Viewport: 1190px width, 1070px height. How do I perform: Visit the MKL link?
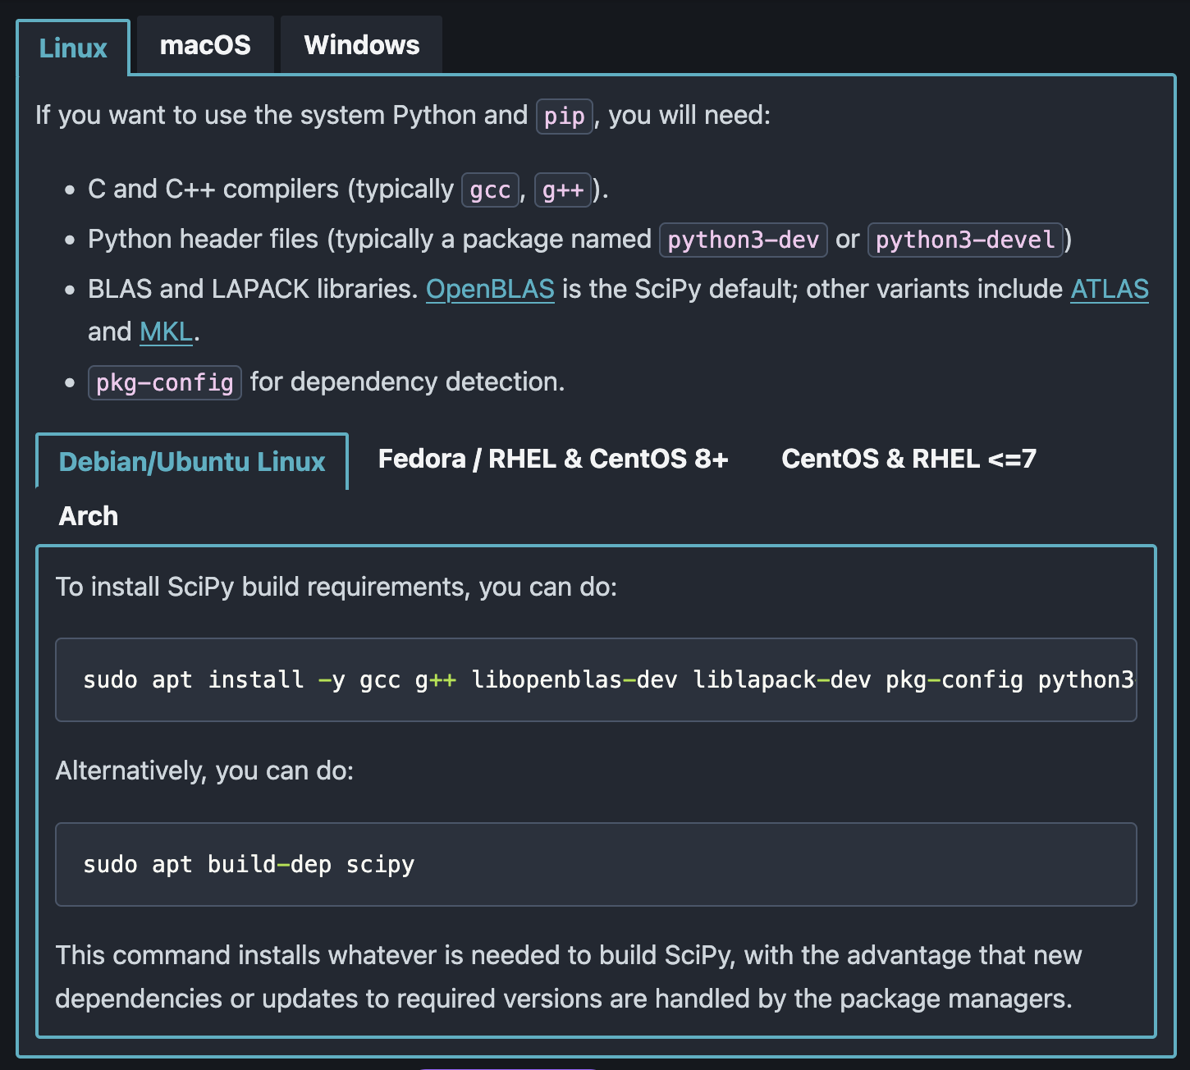click(167, 332)
